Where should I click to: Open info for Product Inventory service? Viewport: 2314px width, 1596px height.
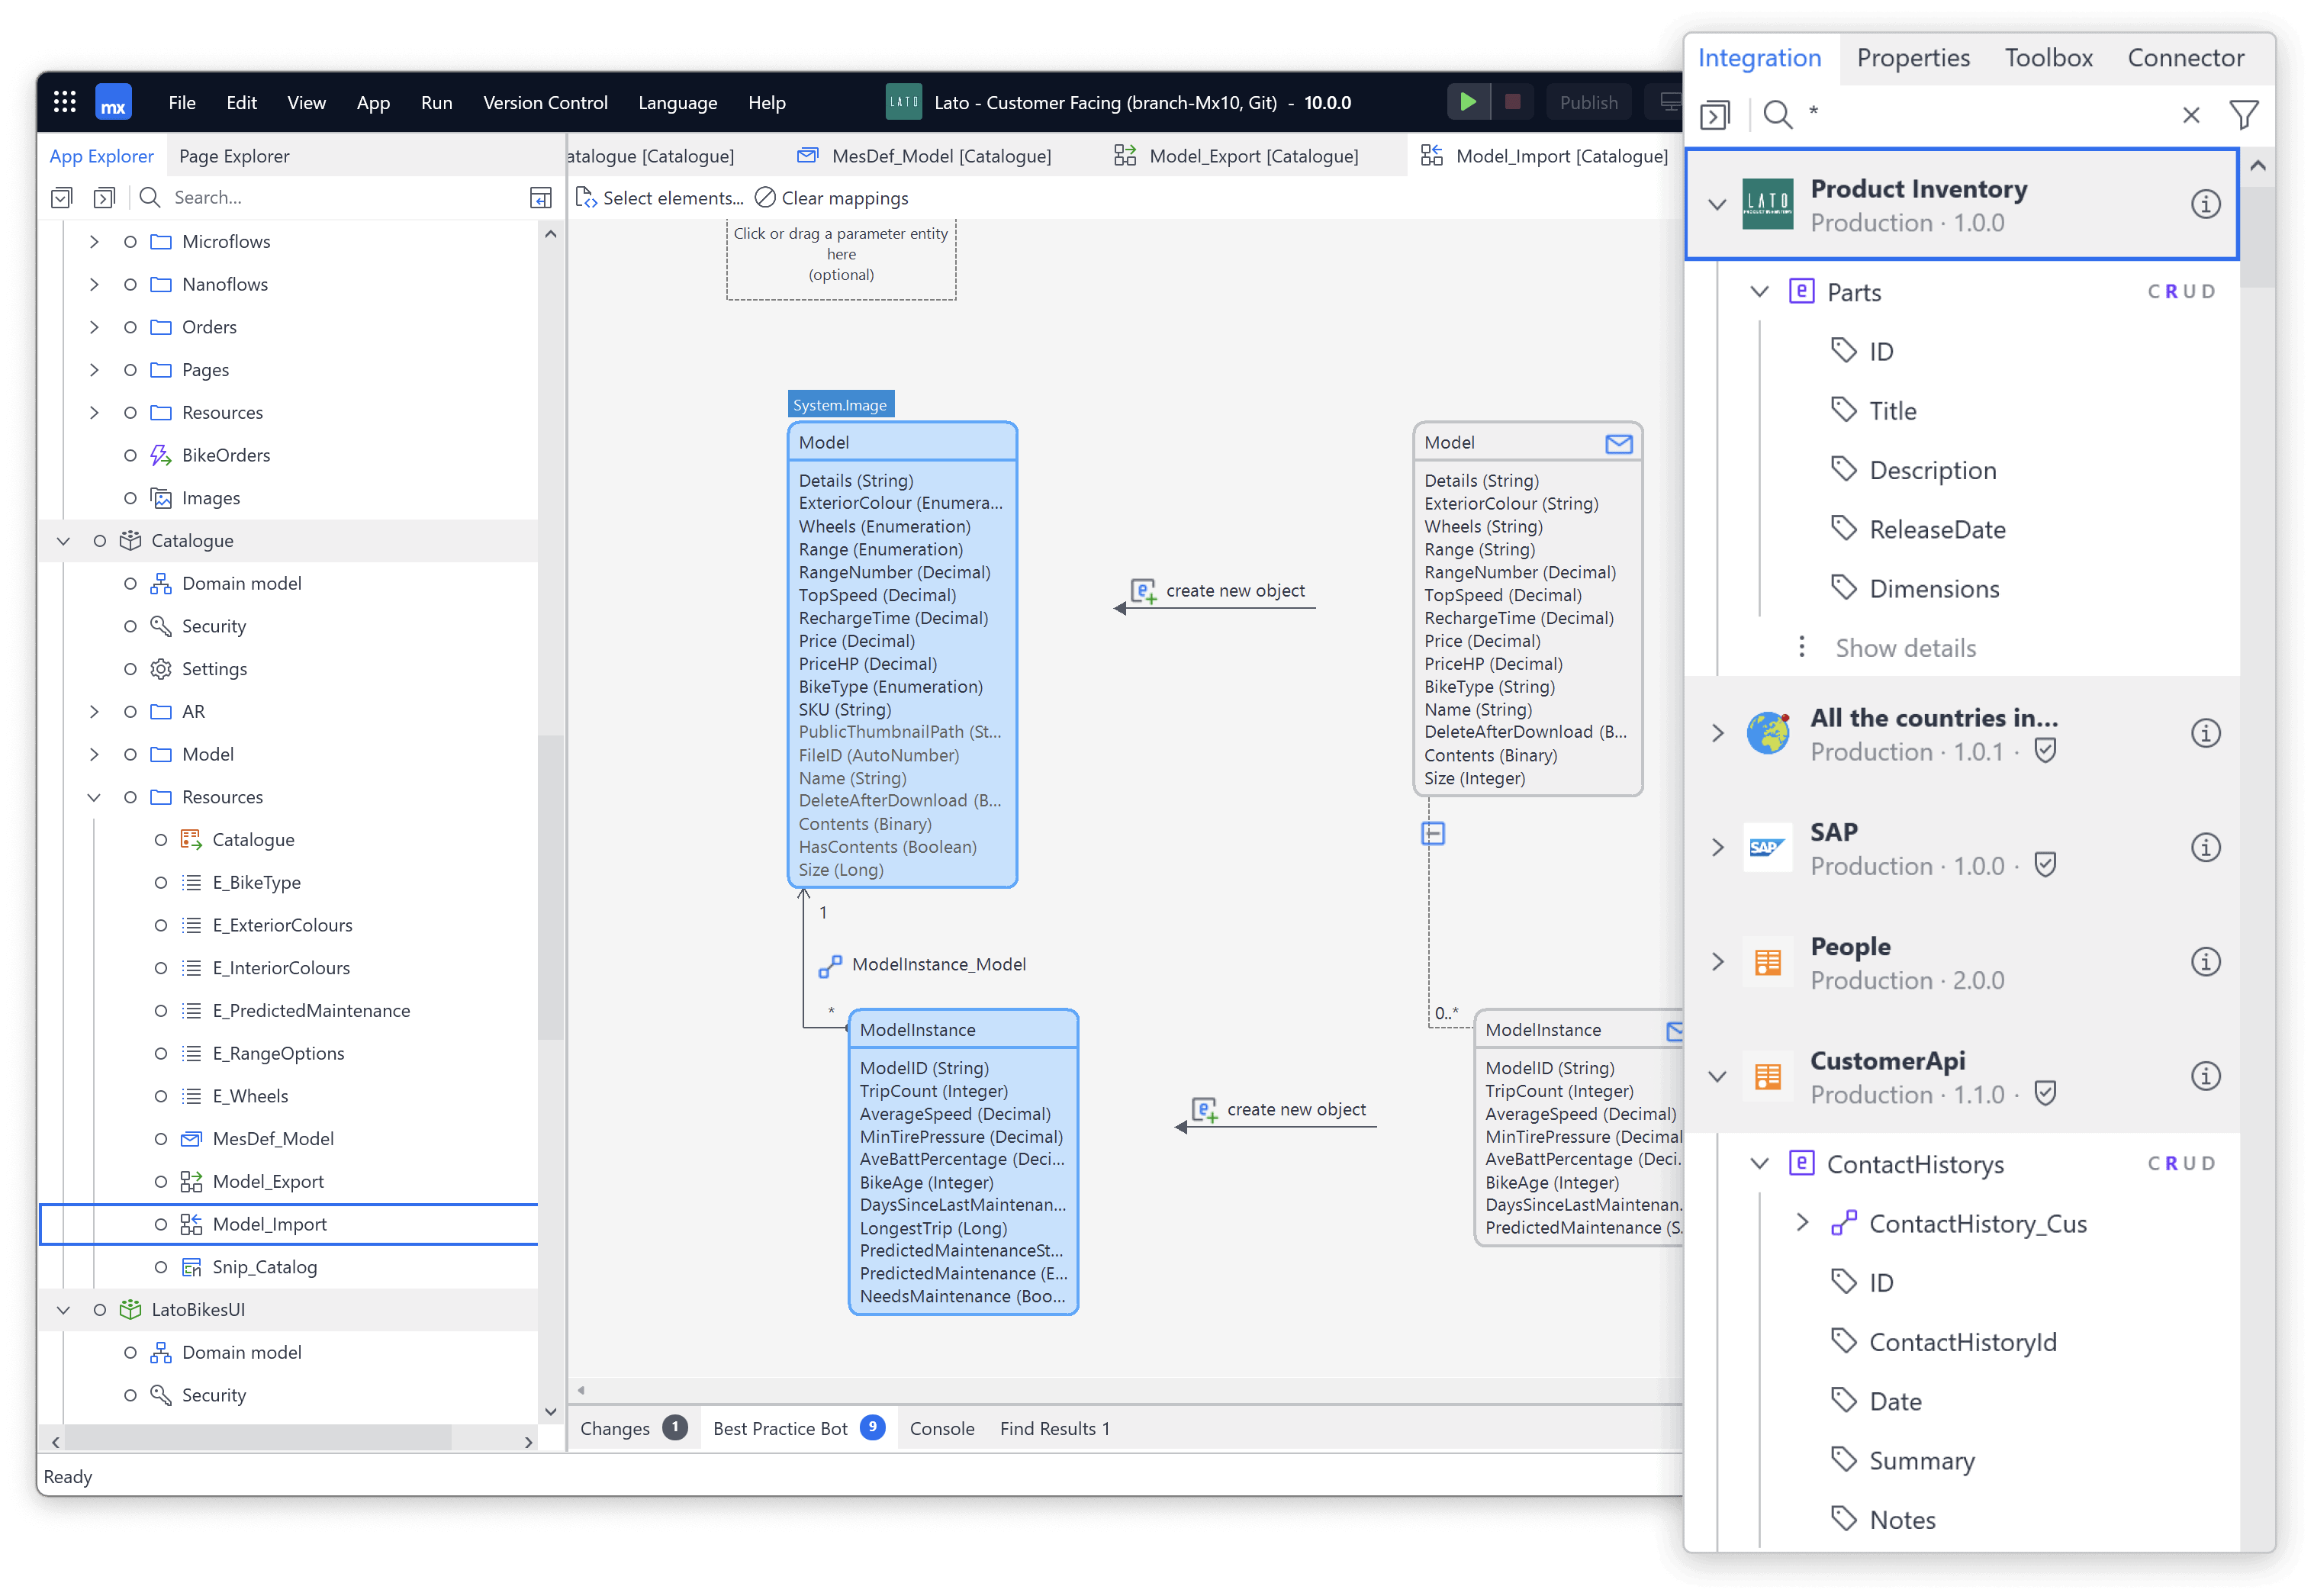click(2205, 204)
